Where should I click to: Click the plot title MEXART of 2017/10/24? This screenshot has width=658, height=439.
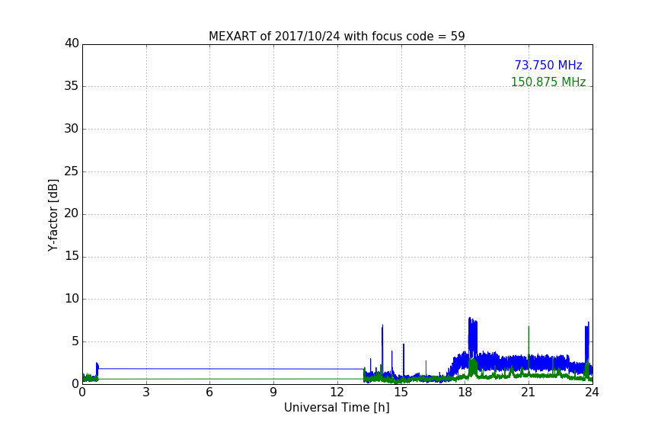pos(337,37)
